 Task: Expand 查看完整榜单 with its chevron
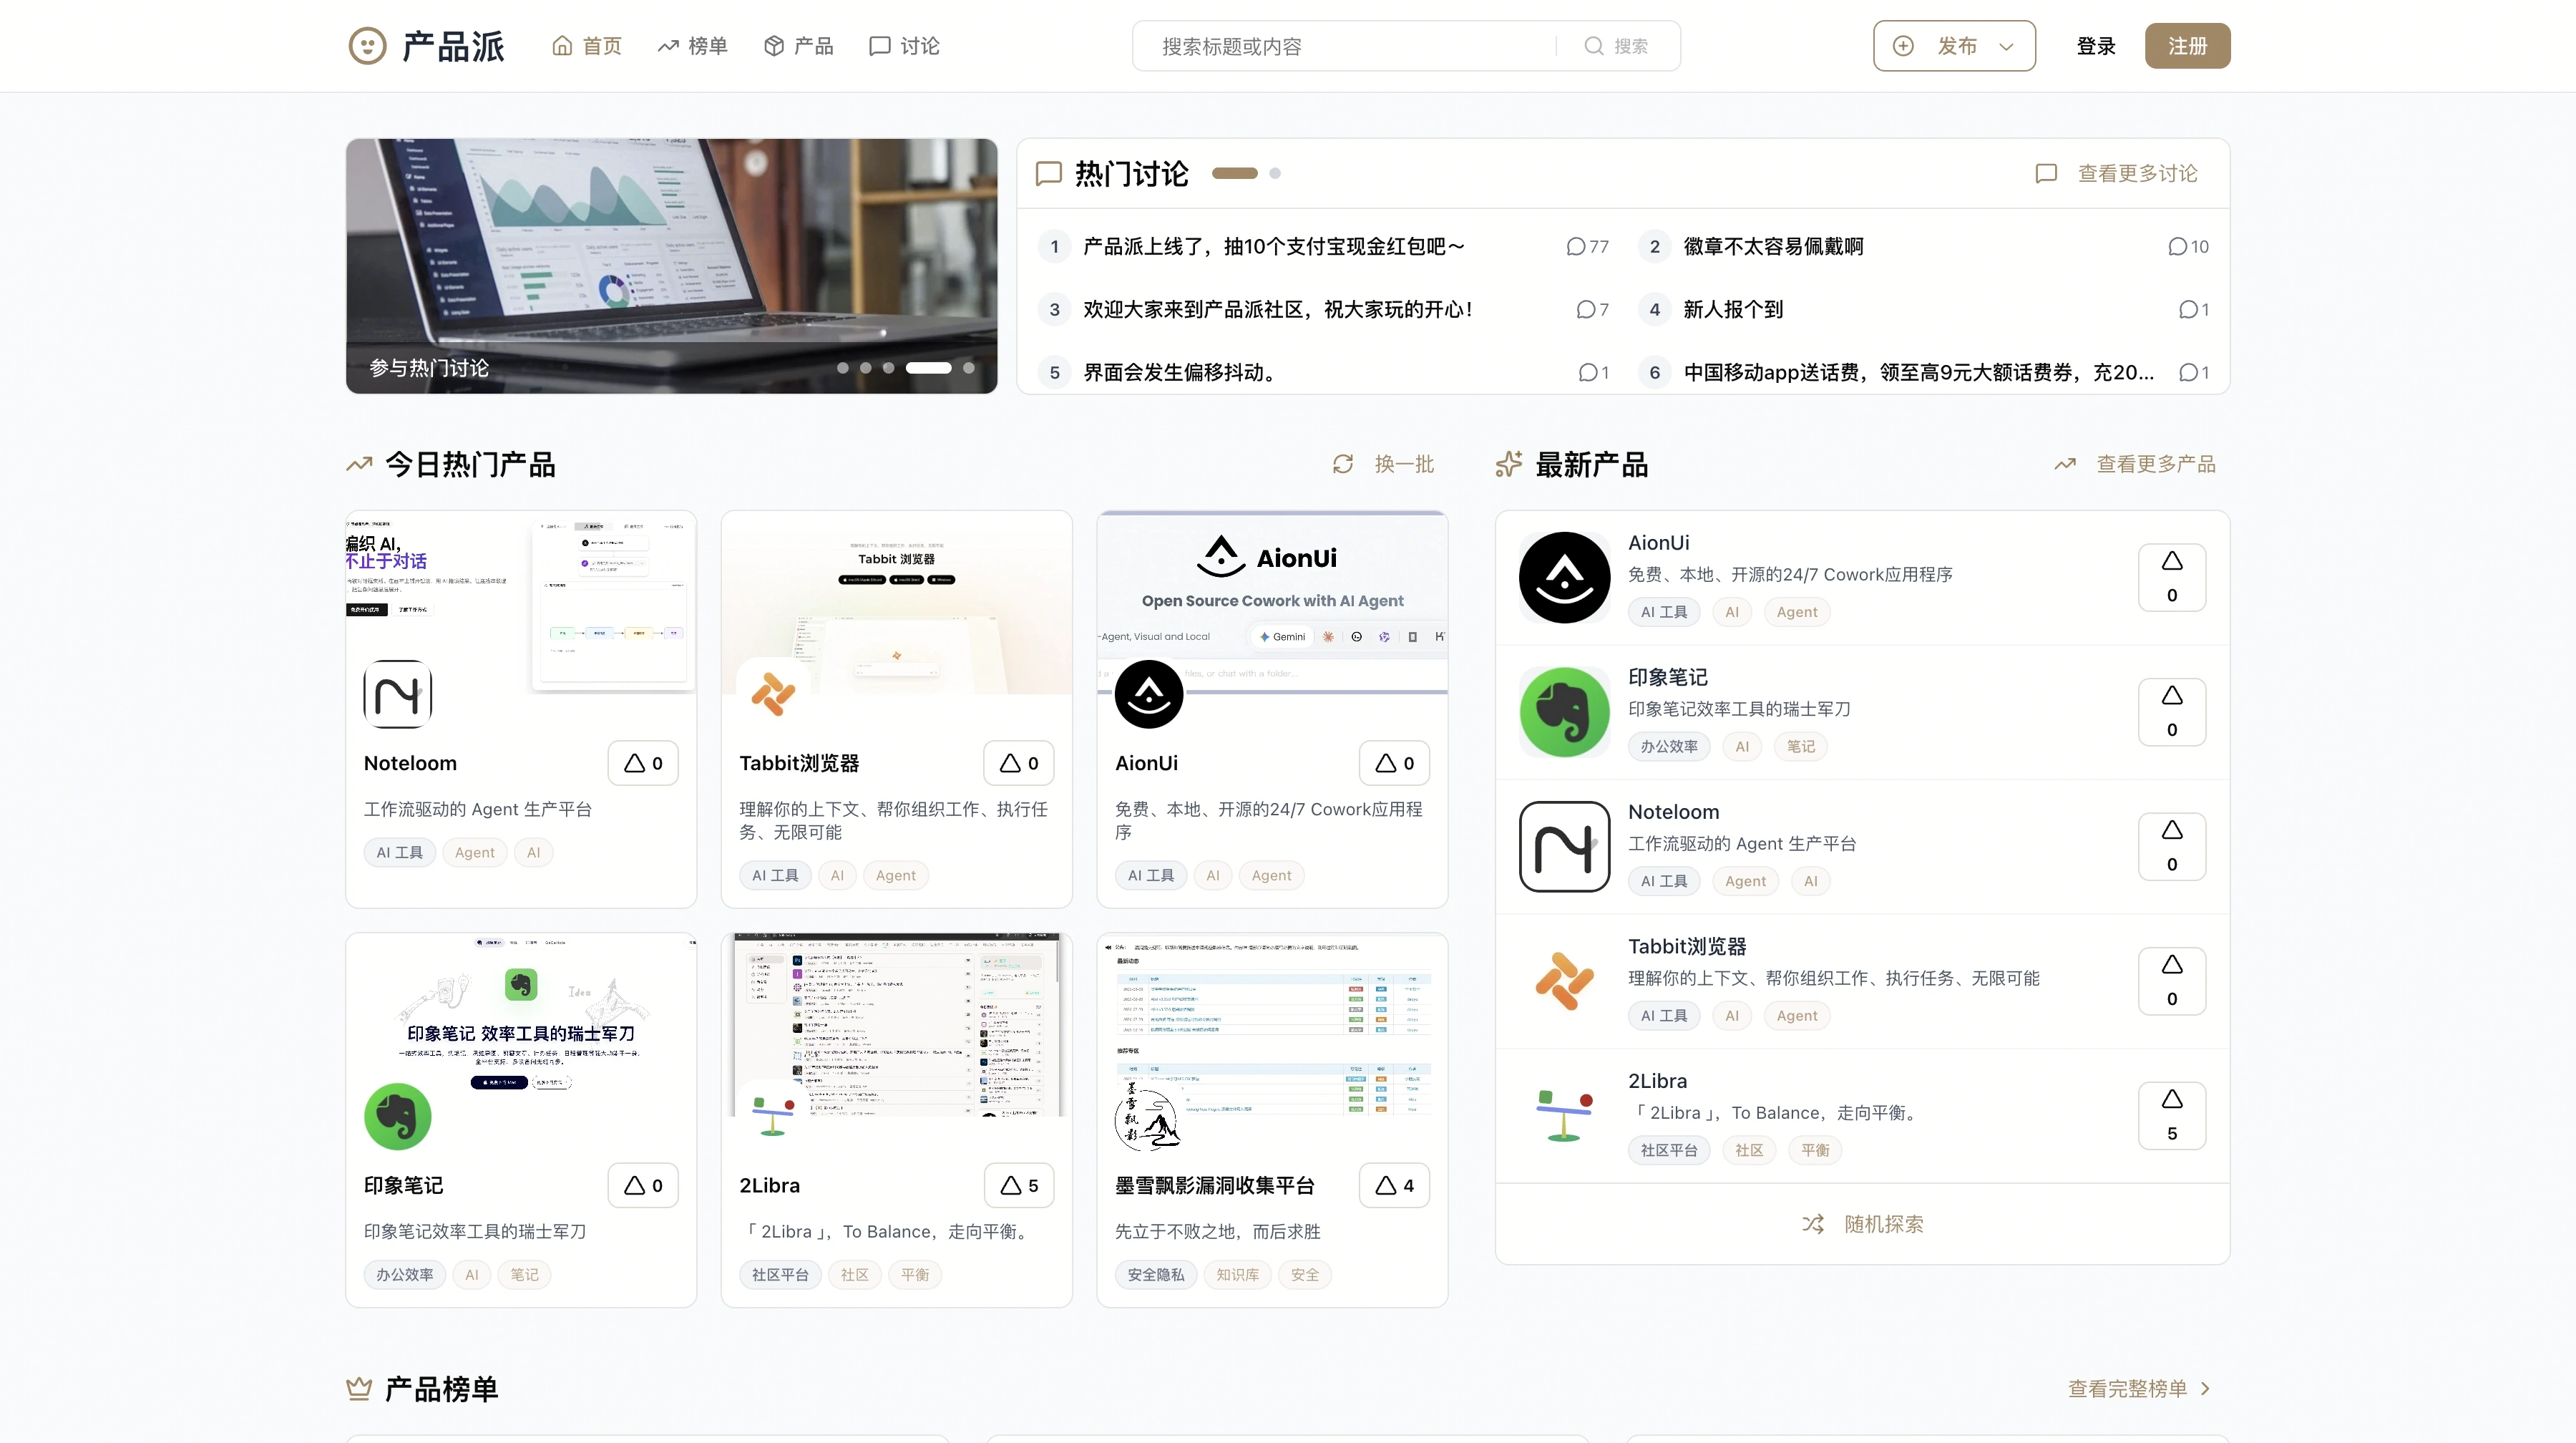coord(2206,1389)
